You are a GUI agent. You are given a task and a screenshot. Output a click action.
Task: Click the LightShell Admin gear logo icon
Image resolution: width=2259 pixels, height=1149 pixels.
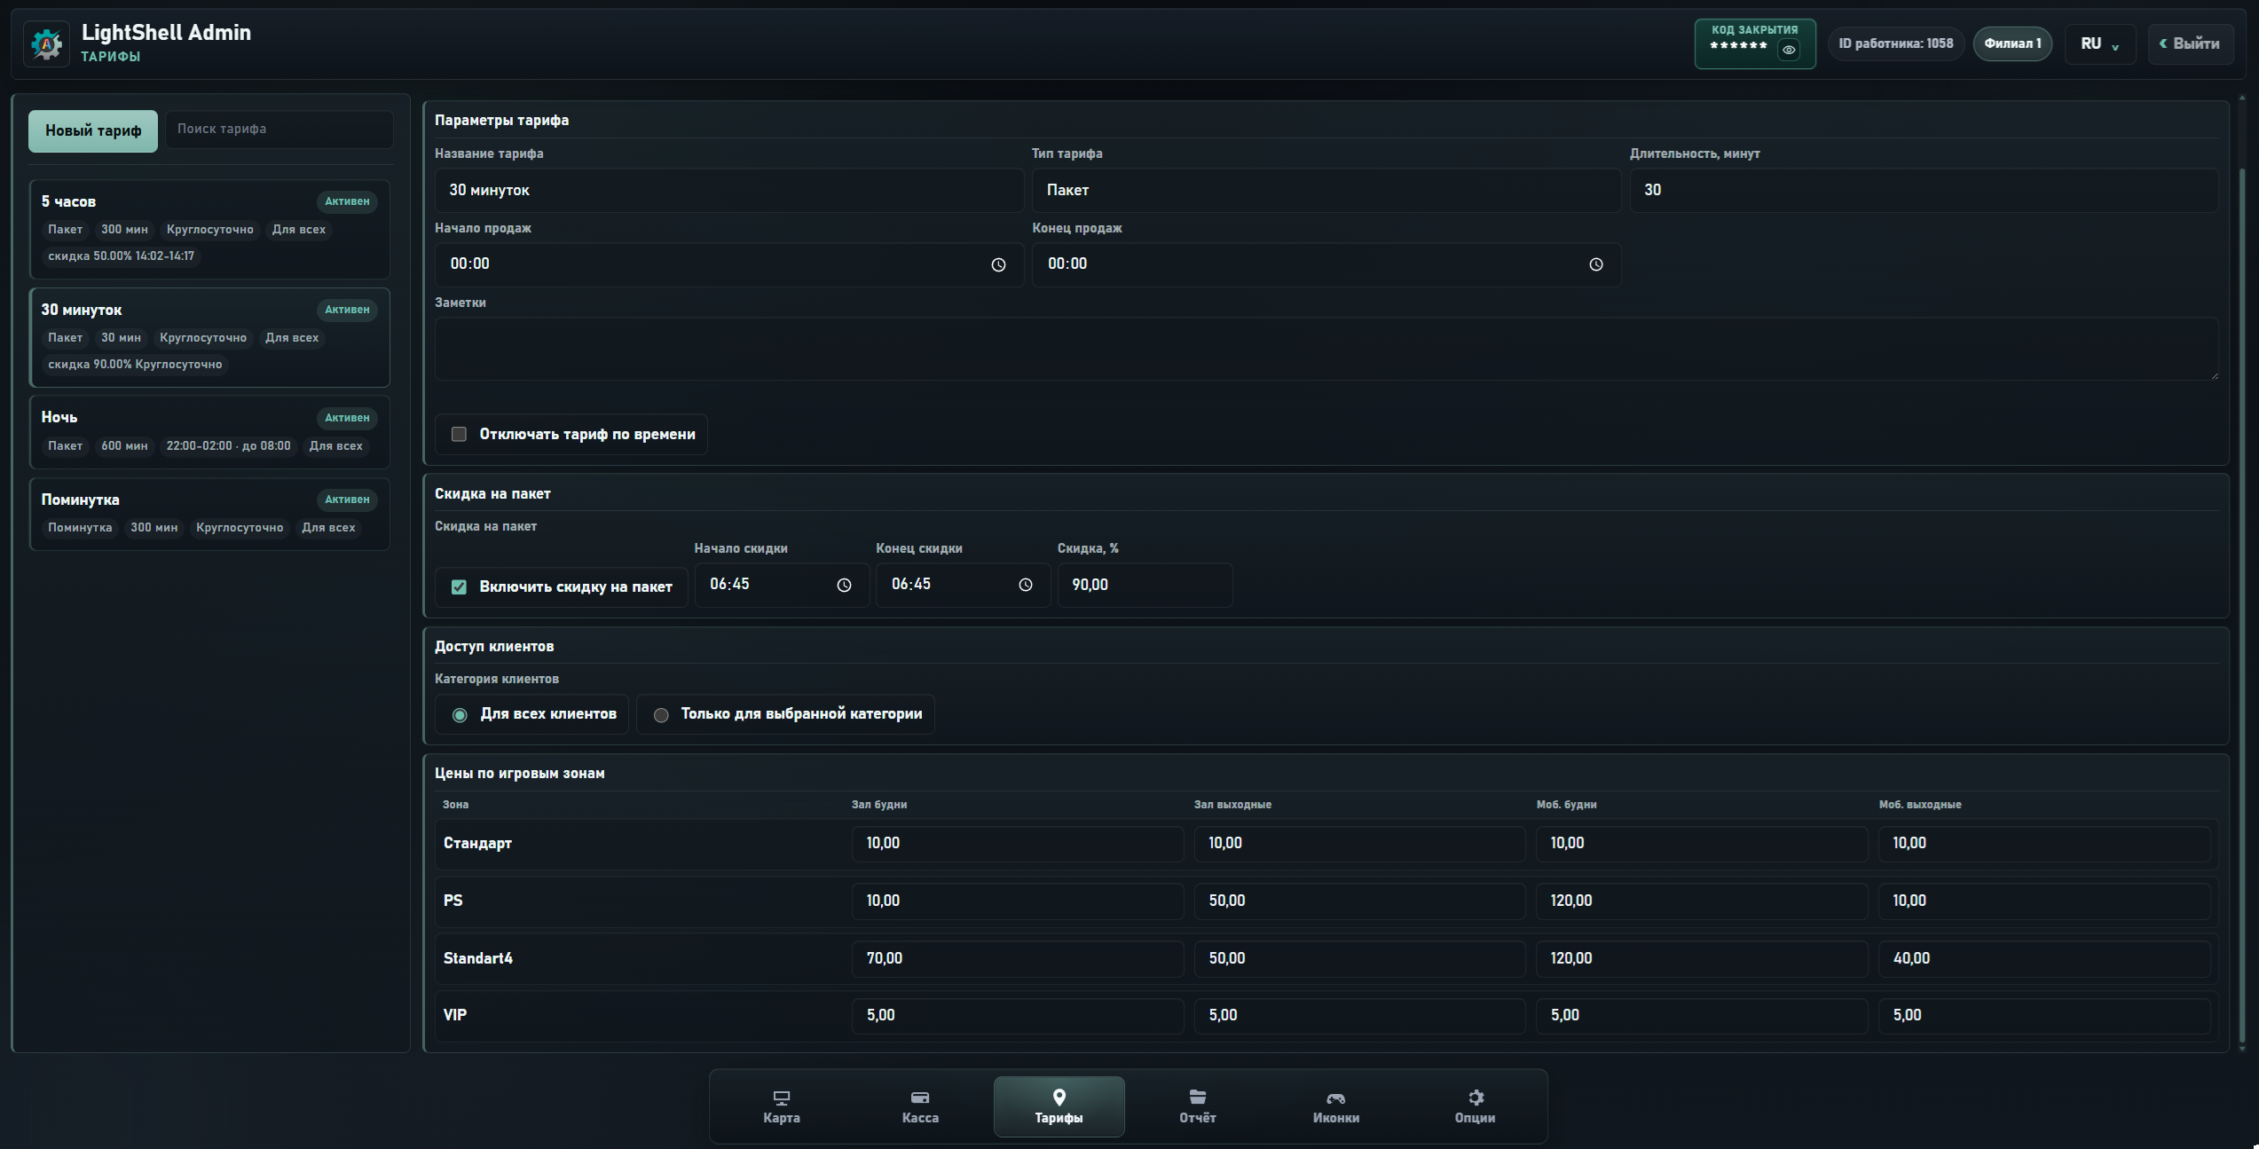point(46,43)
